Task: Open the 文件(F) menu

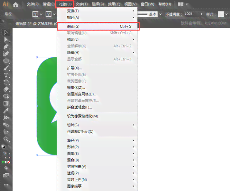Action: 32,4
